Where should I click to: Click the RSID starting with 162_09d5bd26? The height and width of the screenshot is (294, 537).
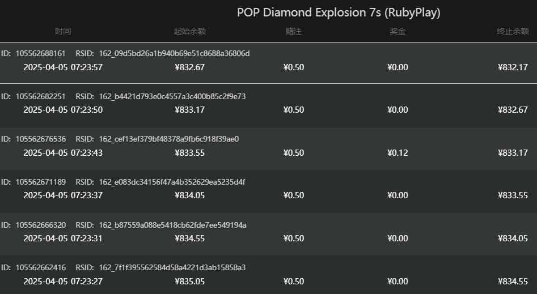[174, 54]
